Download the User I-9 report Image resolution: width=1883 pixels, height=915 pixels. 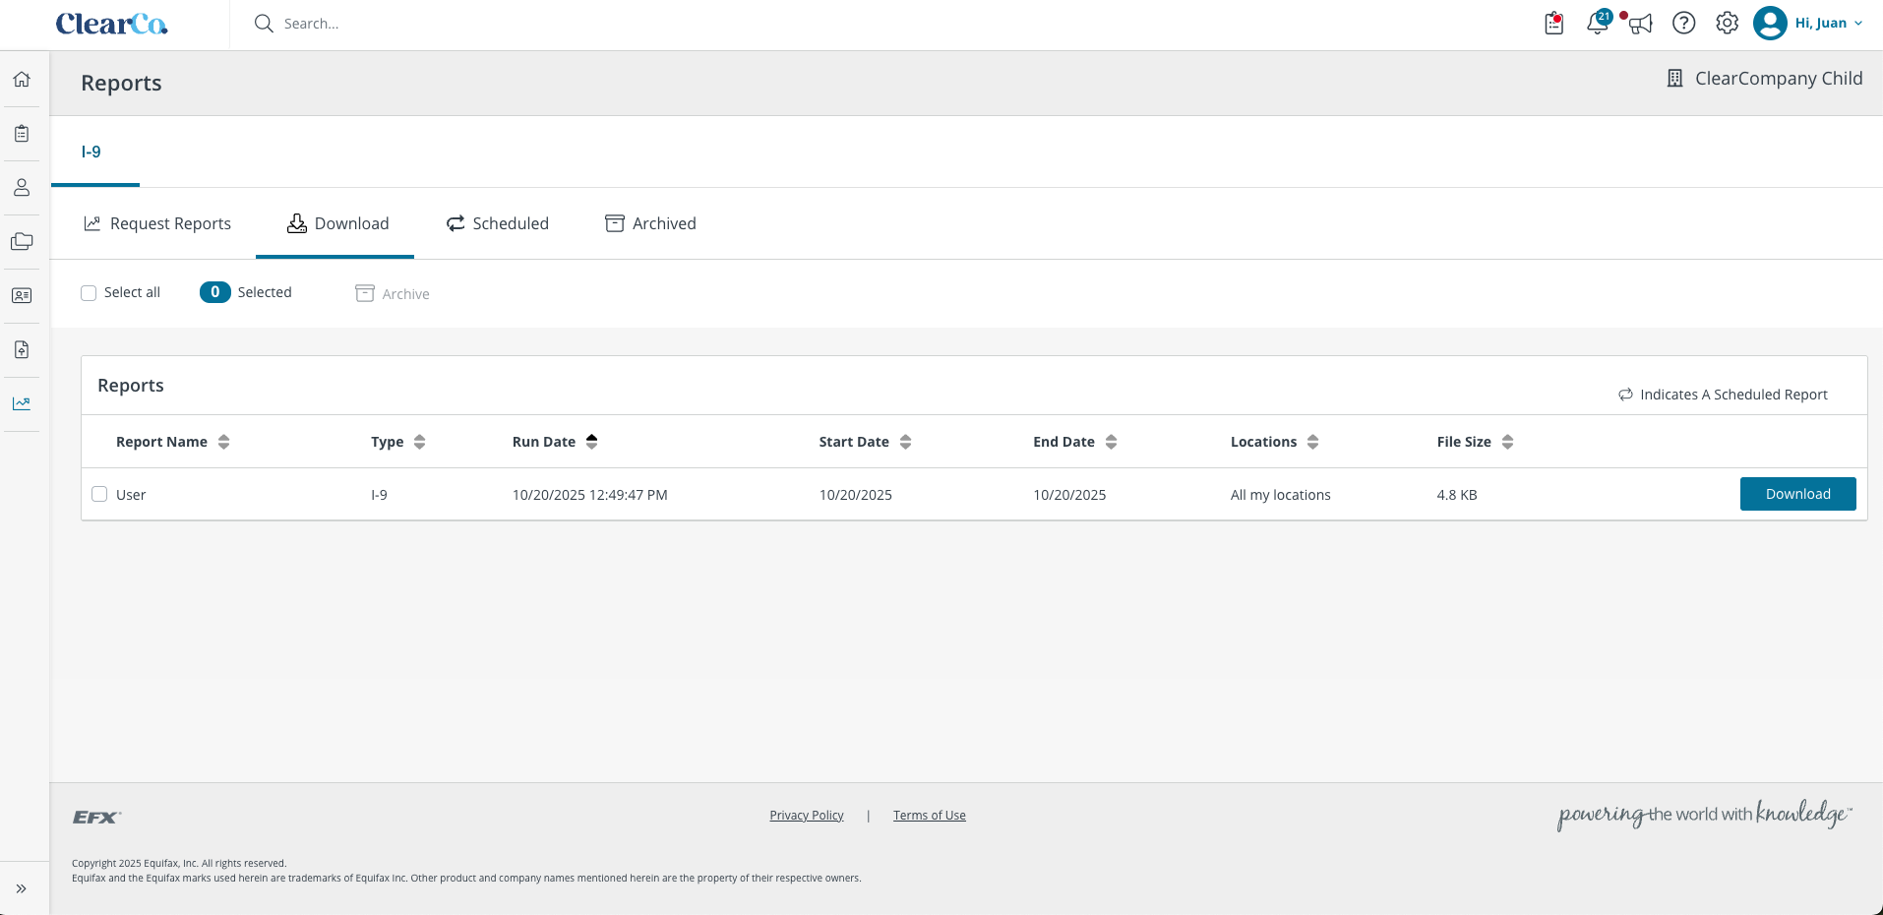pos(1797,494)
